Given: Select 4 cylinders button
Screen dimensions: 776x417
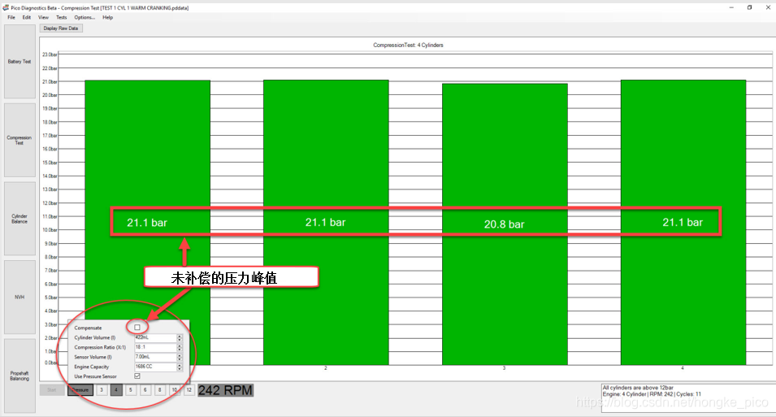Looking at the screenshot, I should [116, 389].
